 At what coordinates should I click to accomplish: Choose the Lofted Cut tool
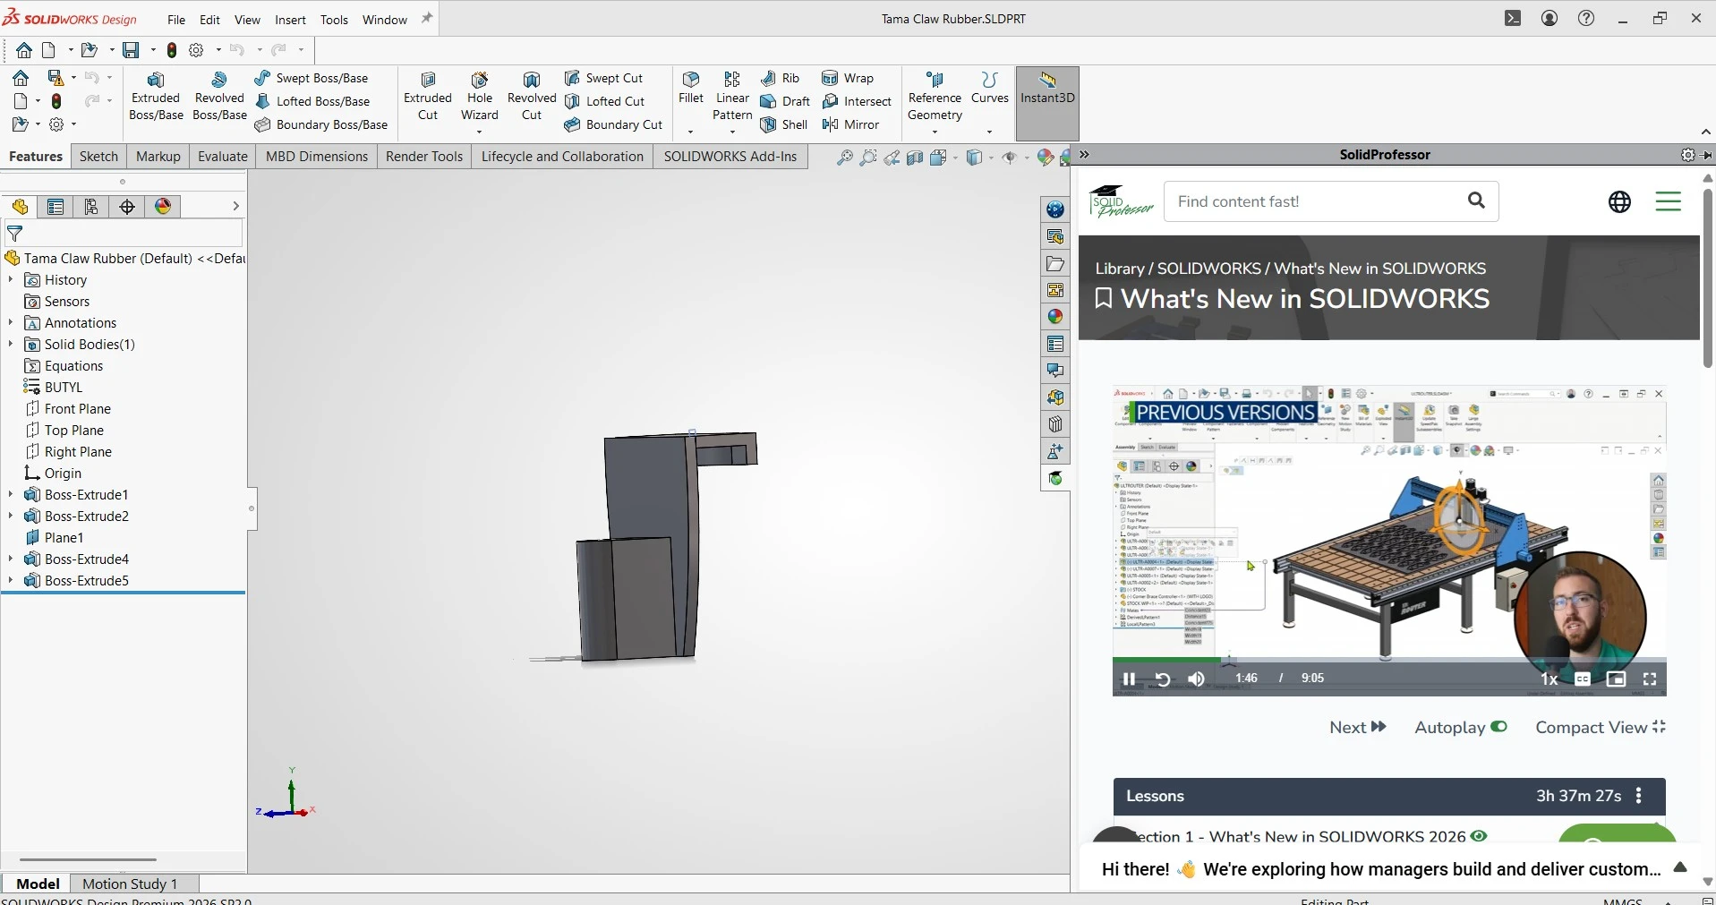(x=605, y=101)
